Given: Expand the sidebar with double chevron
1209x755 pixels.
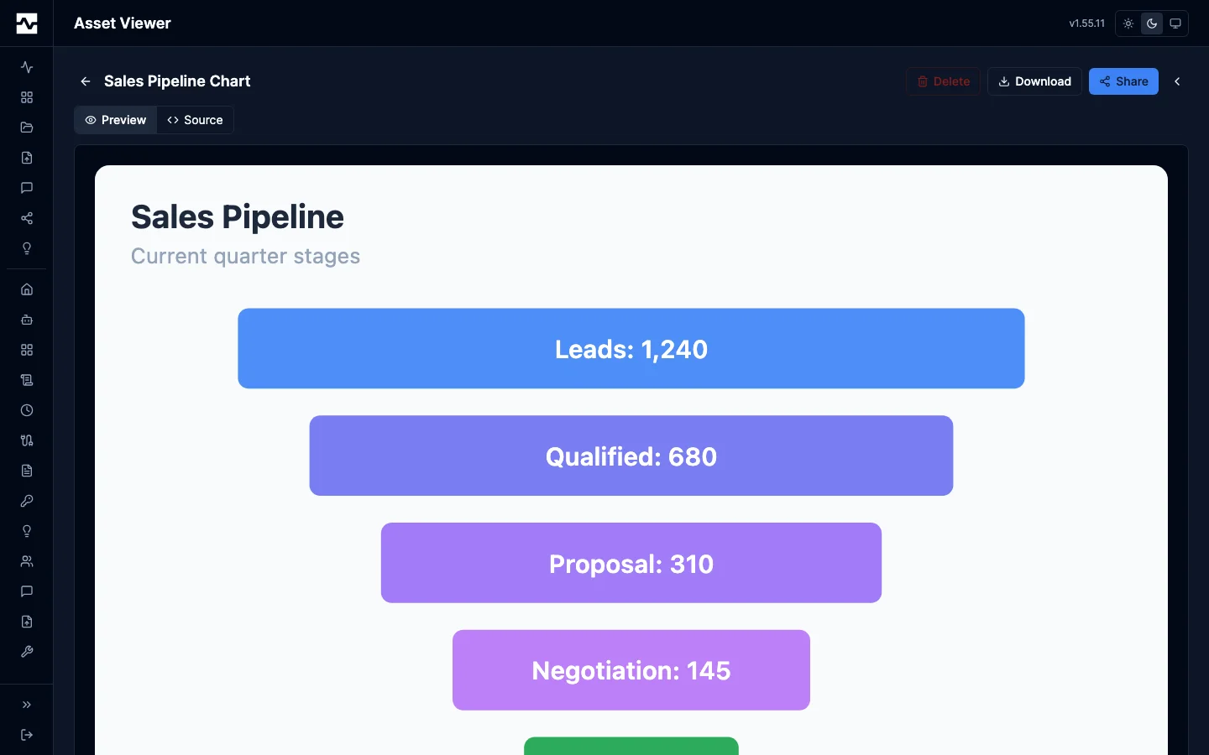Looking at the screenshot, I should tap(27, 705).
